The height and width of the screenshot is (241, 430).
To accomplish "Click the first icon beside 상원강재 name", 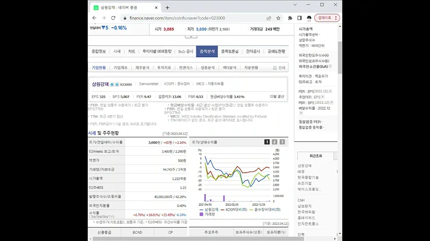I will (x=112, y=85).
